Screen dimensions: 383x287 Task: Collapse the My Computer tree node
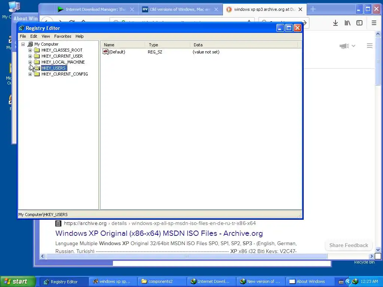coord(23,44)
